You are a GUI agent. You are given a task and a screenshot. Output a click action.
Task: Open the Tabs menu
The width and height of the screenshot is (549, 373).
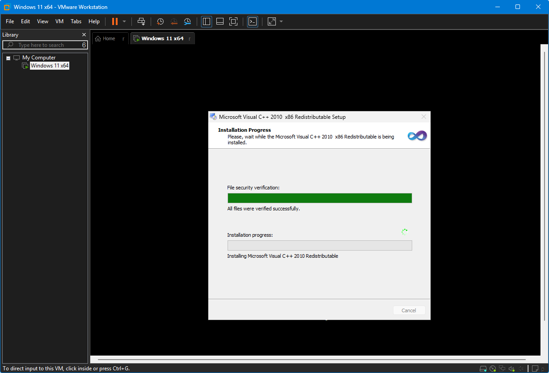click(76, 21)
